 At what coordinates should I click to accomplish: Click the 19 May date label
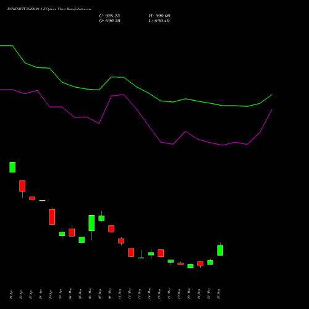179,294
